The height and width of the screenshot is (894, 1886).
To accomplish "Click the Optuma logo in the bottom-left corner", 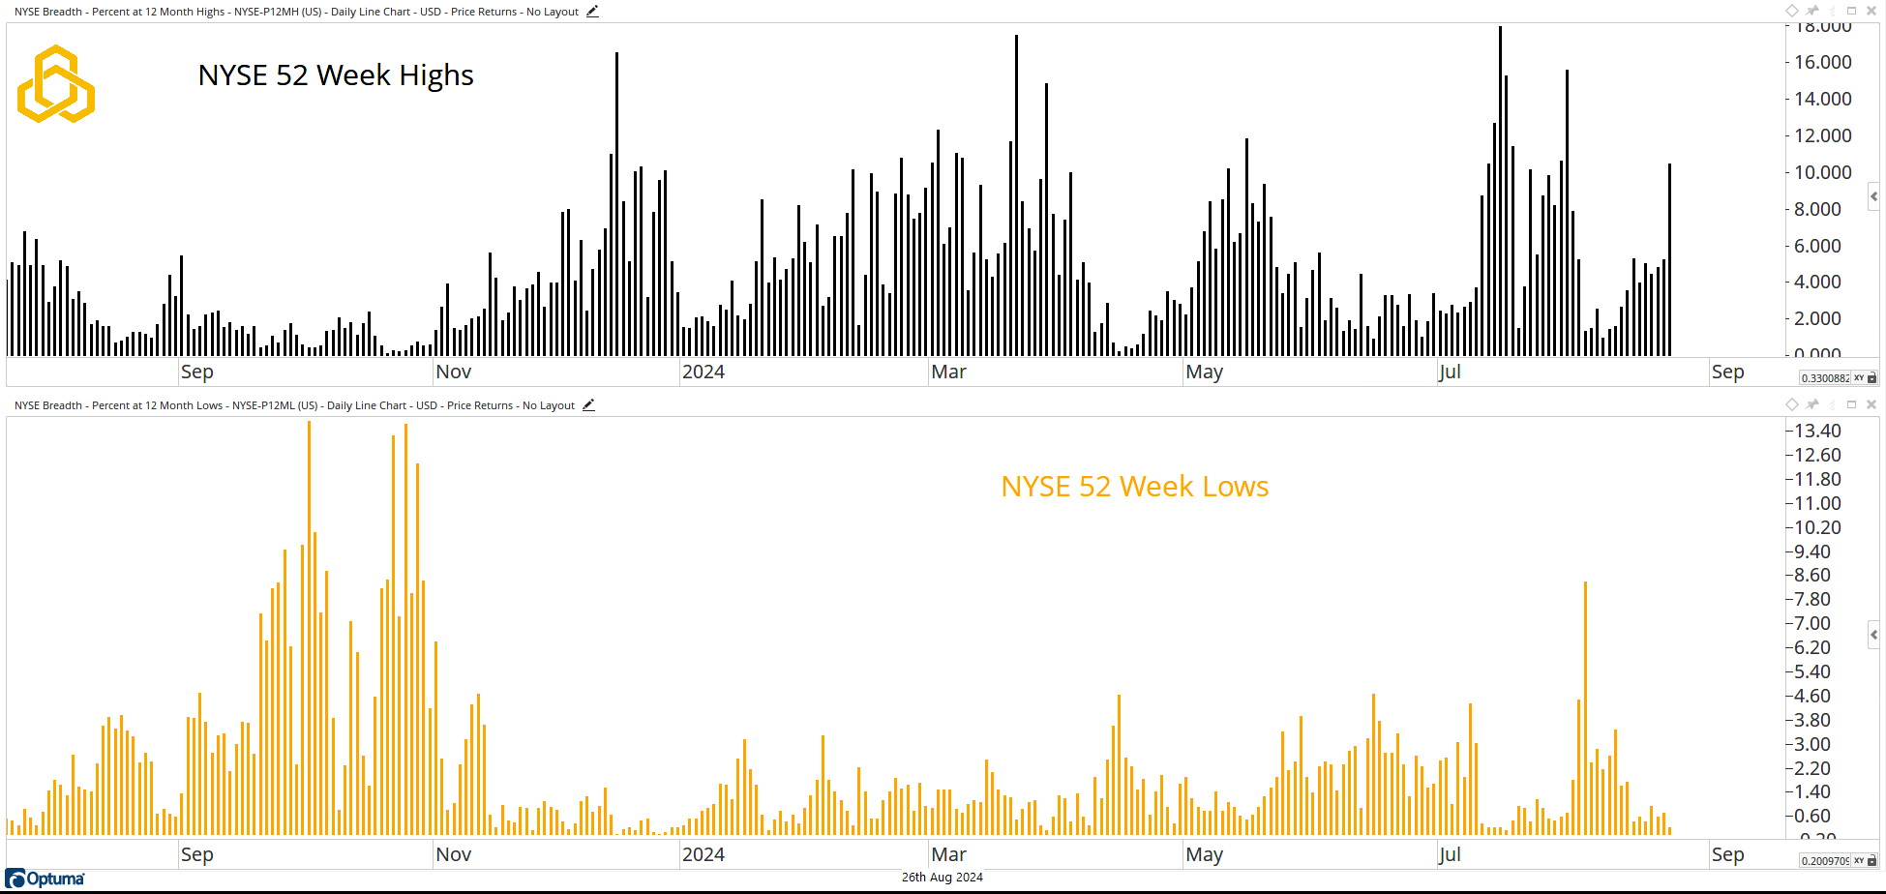I will (x=45, y=879).
